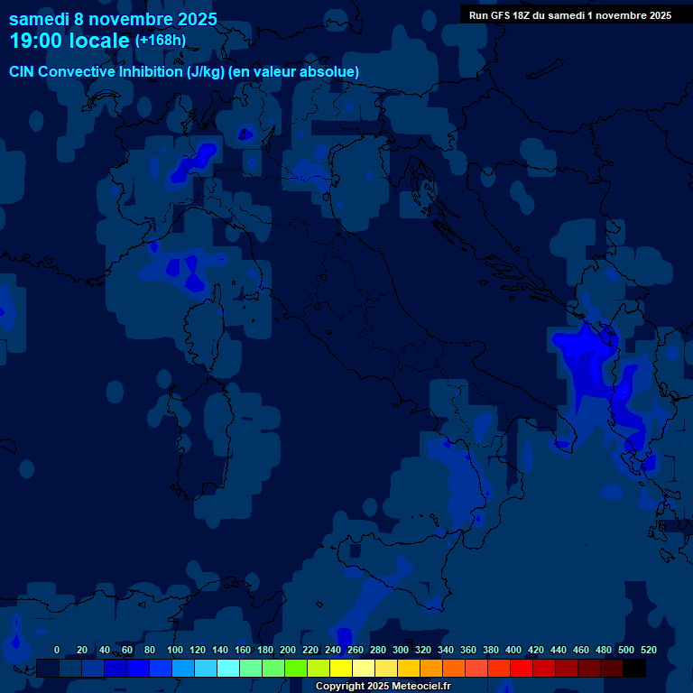
Task: Click the "19:00 locale" time label
Action: click(x=69, y=41)
